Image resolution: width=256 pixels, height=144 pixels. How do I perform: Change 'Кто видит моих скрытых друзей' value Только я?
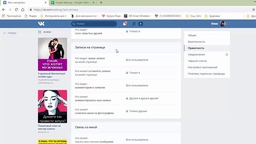coord(133,31)
